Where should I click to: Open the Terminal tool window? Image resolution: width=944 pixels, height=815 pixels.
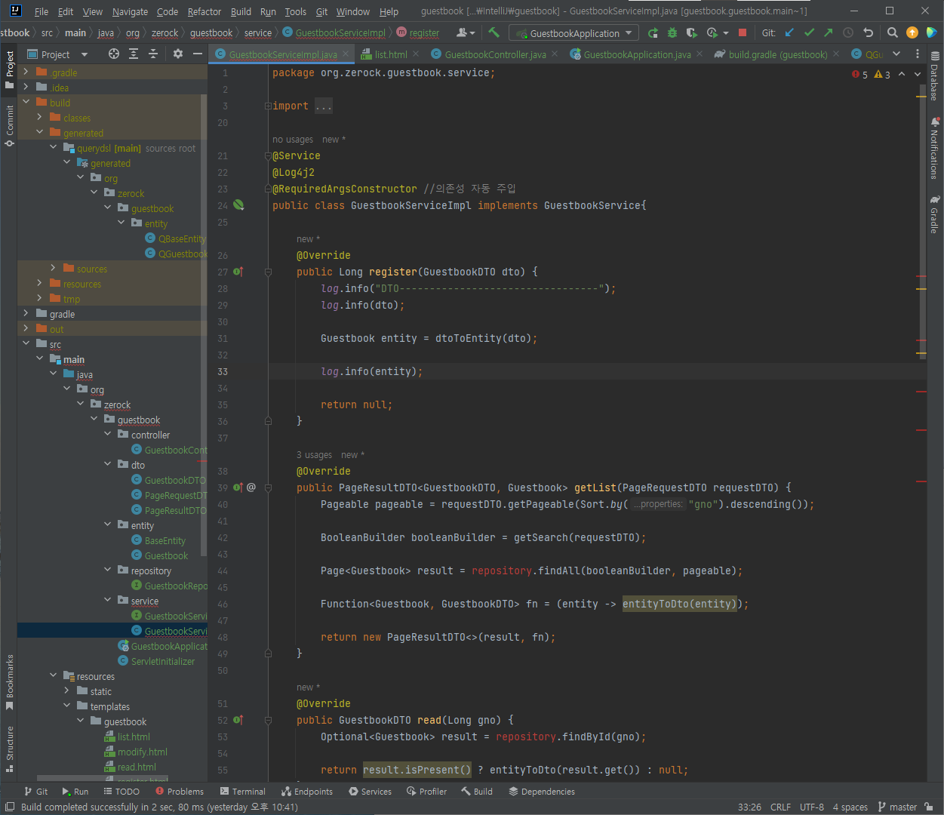[x=243, y=792]
